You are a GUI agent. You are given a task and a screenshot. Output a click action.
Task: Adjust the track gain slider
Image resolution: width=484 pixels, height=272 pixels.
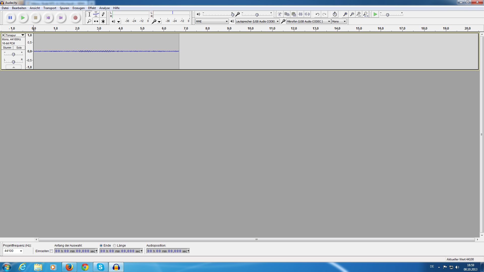pyautogui.click(x=13, y=54)
